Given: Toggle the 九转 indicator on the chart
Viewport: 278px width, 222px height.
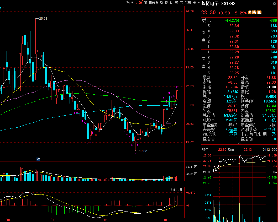Looking at the screenshot, I should [139, 3].
